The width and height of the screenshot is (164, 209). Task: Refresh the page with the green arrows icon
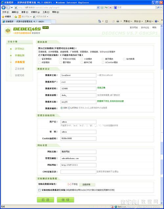point(106,8)
